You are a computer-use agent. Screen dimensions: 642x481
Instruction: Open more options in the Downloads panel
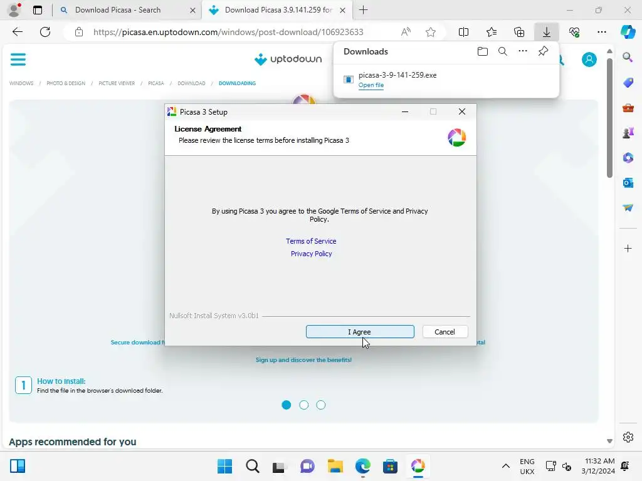coord(522,51)
